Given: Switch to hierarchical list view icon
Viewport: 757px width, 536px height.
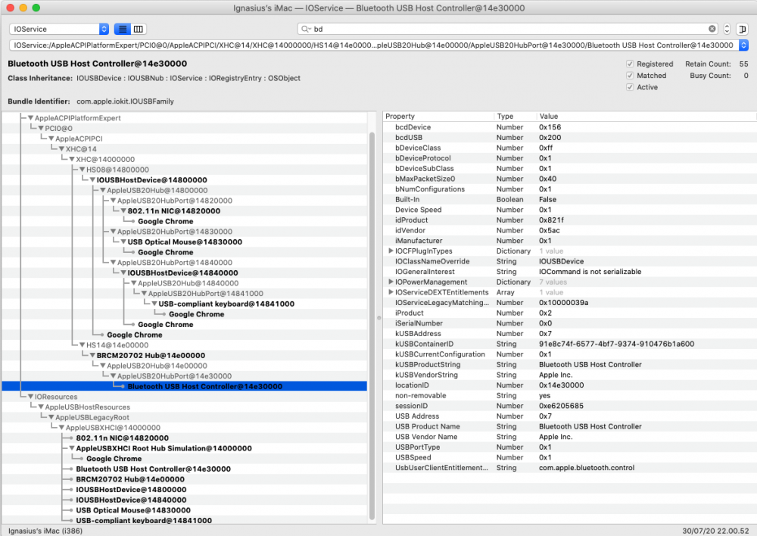Looking at the screenshot, I should coord(122,29).
